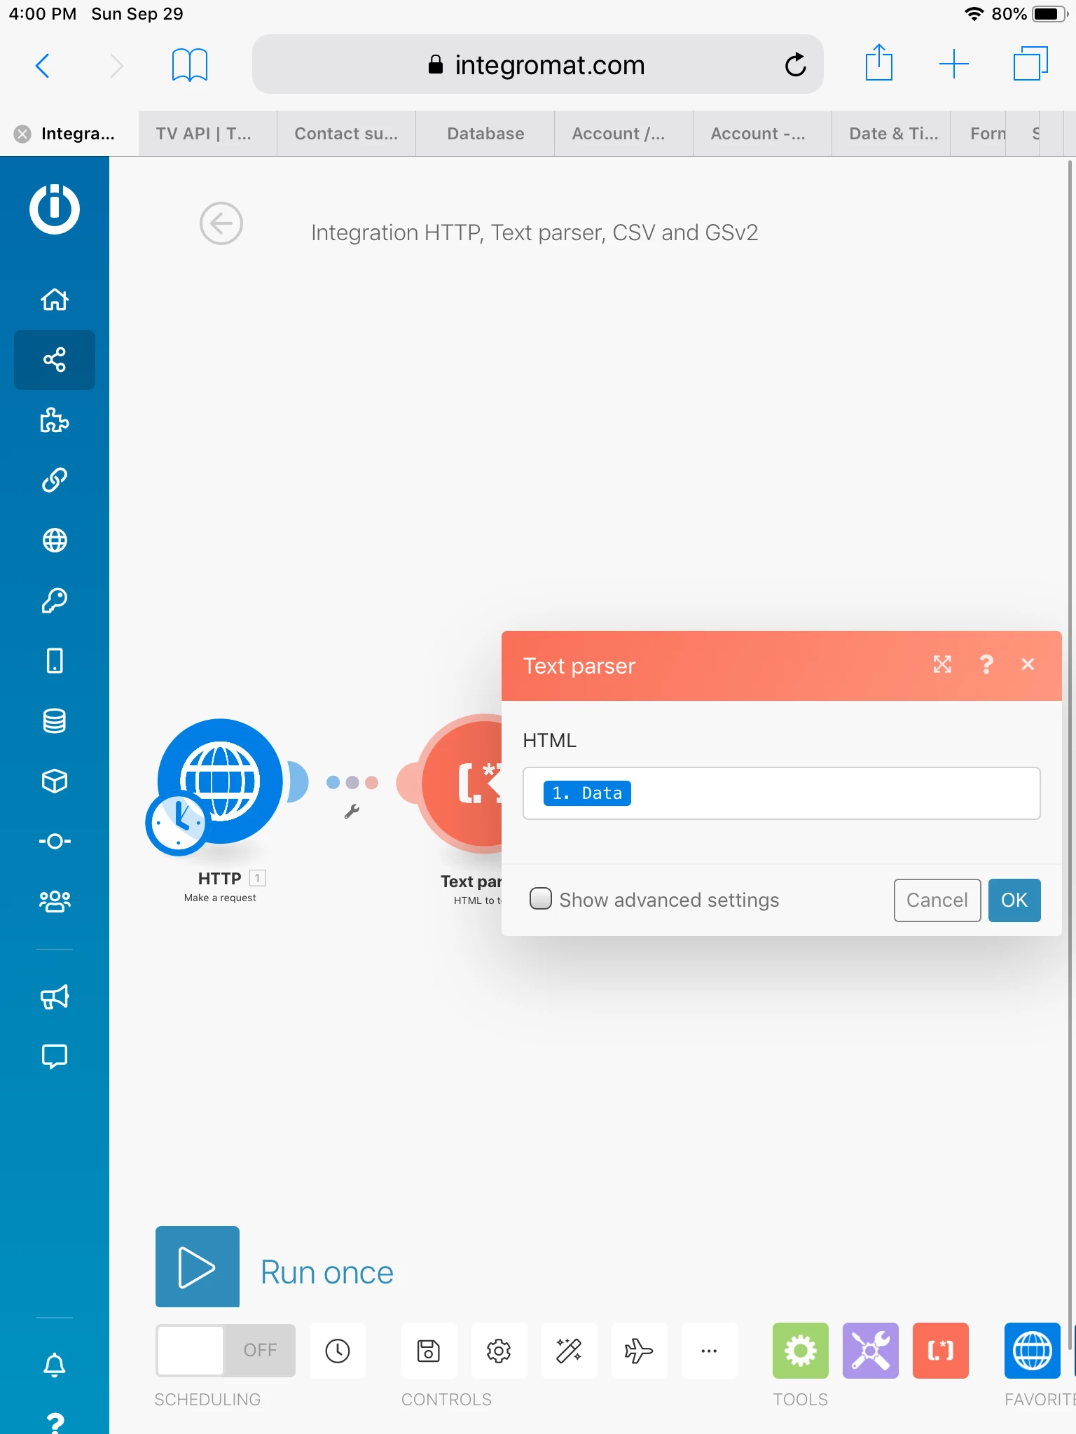The height and width of the screenshot is (1434, 1076).
Task: Click the Run once play button
Action: tap(198, 1267)
